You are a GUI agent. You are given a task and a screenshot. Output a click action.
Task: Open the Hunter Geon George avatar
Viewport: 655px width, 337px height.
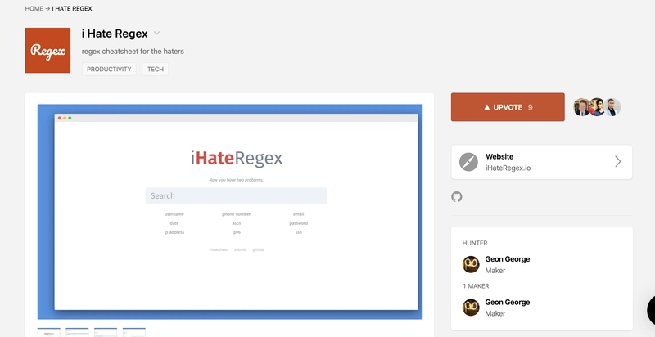(x=471, y=264)
